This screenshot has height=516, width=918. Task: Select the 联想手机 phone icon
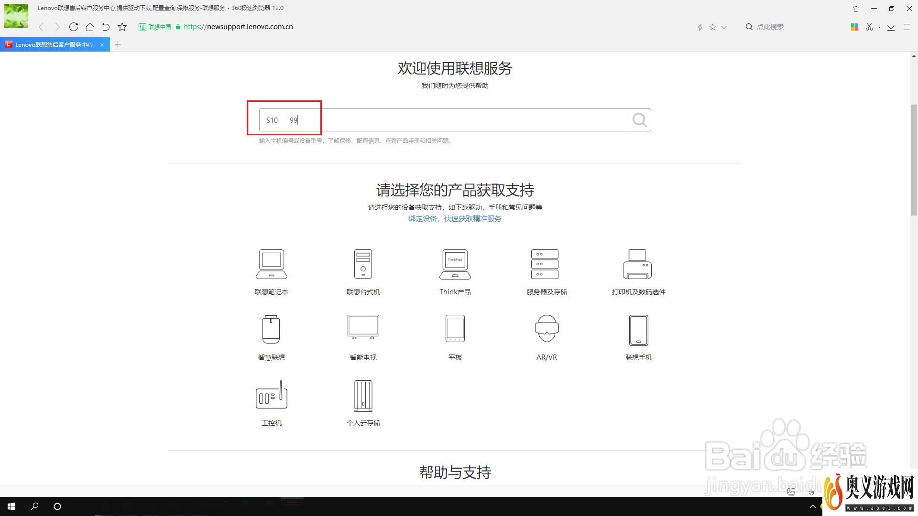(639, 330)
